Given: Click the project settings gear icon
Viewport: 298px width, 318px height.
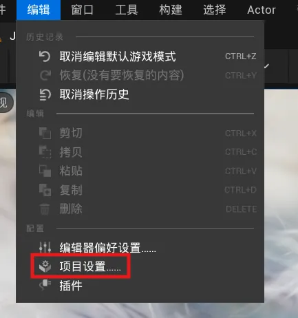Looking at the screenshot, I should click(x=45, y=266).
